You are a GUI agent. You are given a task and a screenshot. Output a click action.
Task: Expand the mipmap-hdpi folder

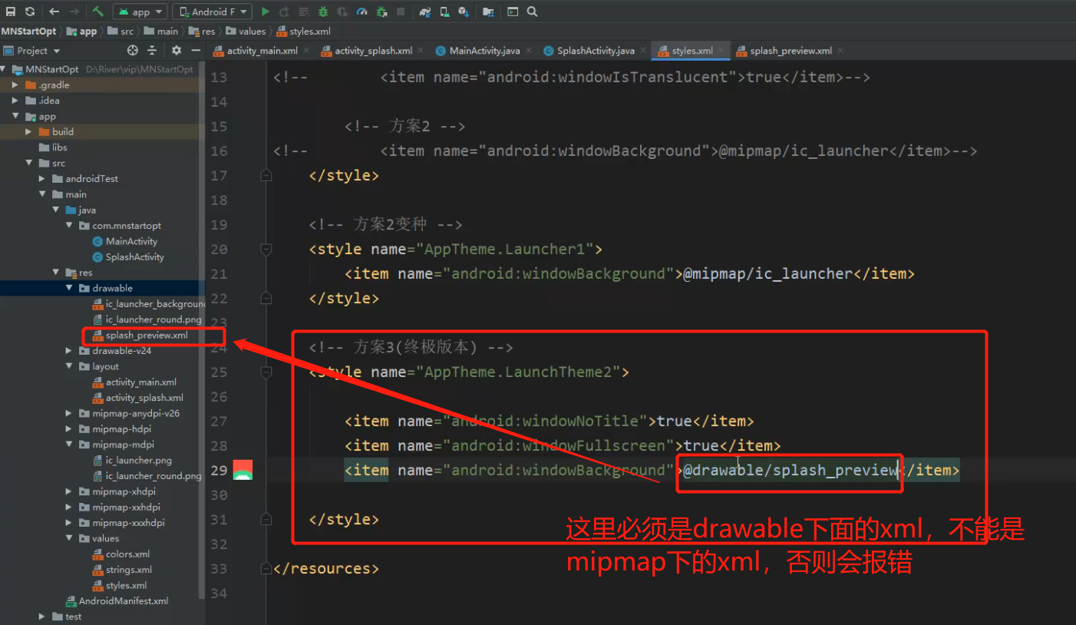pos(70,429)
